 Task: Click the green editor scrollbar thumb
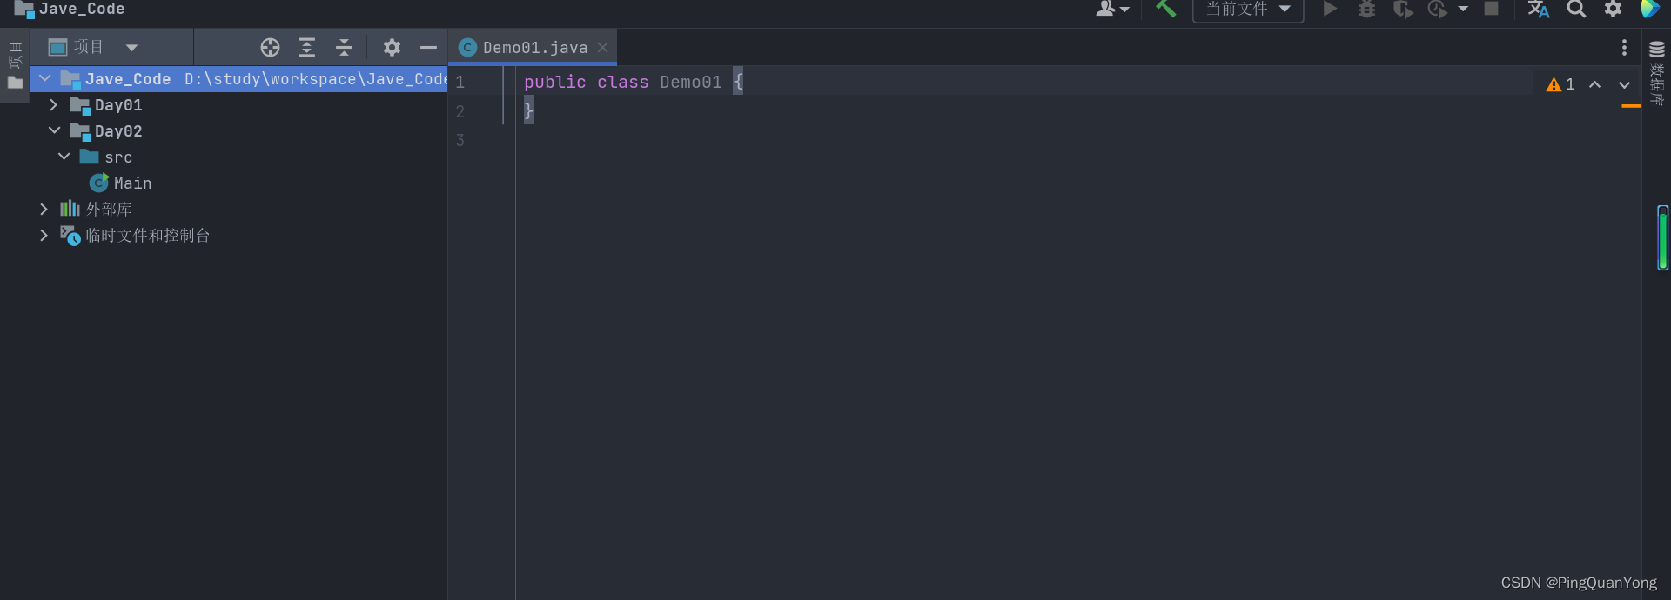pos(1662,237)
